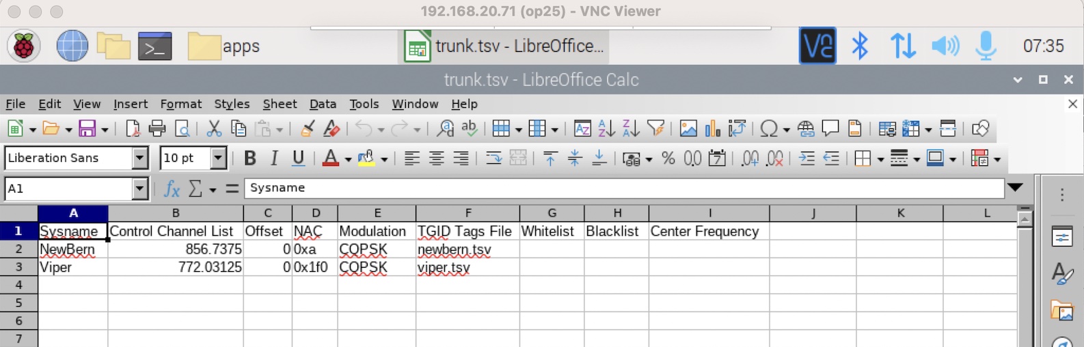This screenshot has height=347, width=1084.
Task: Click the Save document icon
Action: [x=87, y=128]
